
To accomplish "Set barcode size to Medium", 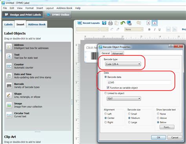I will (129, 118).
